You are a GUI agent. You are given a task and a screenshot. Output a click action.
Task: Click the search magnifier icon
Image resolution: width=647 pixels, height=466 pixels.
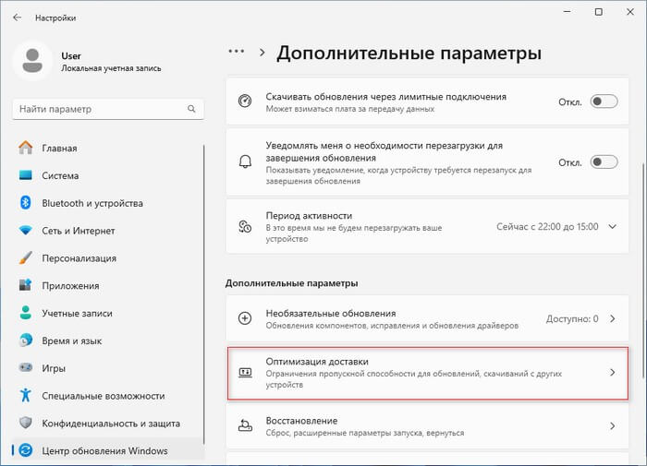click(x=191, y=109)
